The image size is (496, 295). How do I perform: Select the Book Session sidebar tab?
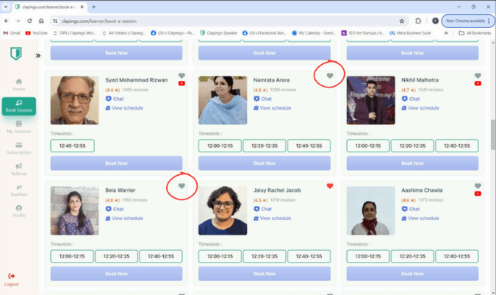(18, 106)
